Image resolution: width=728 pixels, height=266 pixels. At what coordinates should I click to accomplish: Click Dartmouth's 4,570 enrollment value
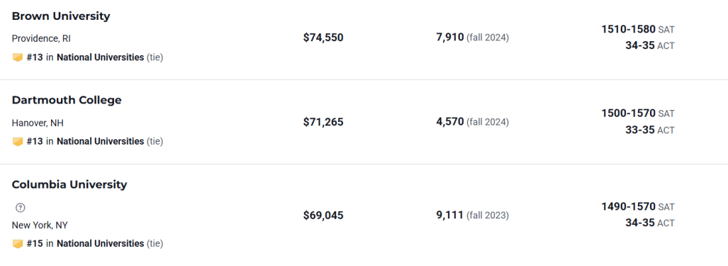(x=450, y=121)
